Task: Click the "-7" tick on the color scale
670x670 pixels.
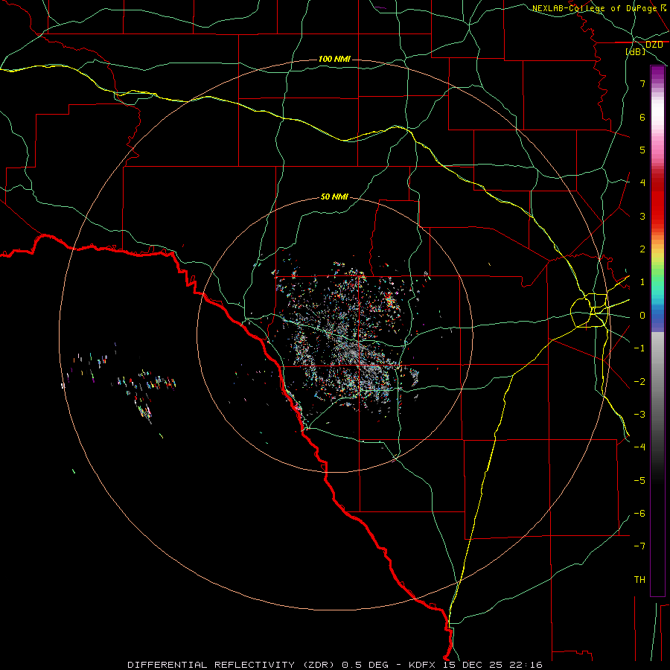Action: coord(639,546)
